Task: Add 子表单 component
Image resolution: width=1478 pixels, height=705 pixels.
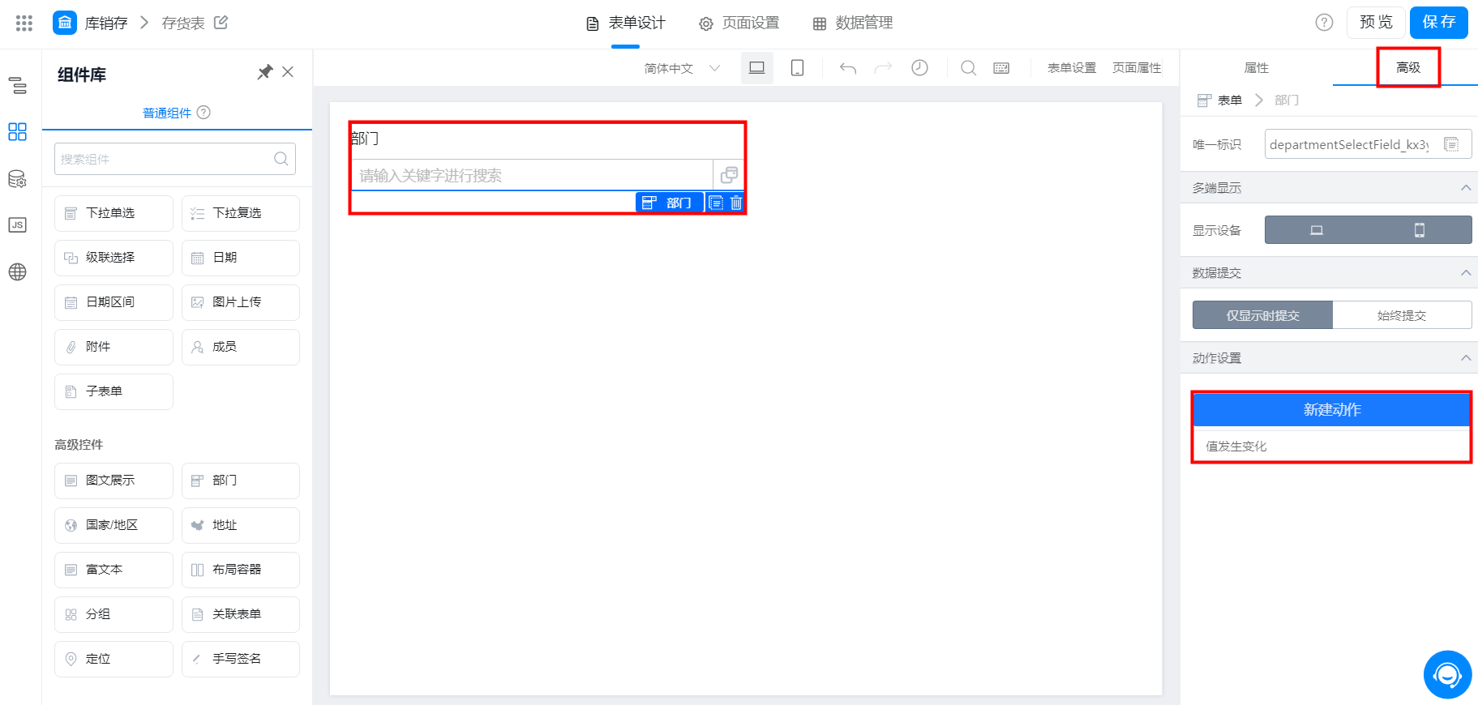Action: click(114, 391)
